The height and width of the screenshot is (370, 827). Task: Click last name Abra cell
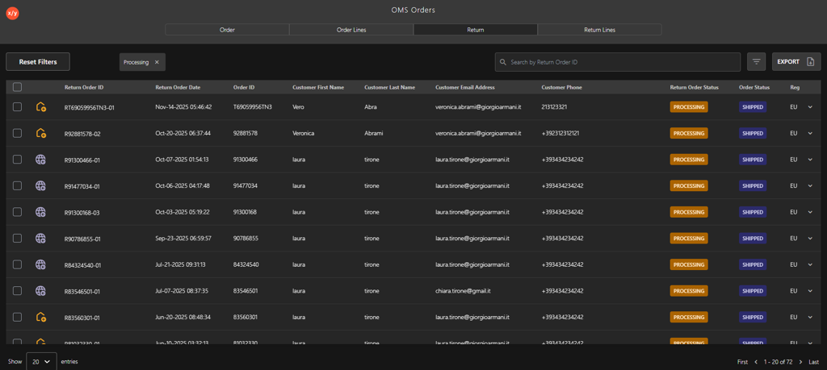tap(370, 107)
